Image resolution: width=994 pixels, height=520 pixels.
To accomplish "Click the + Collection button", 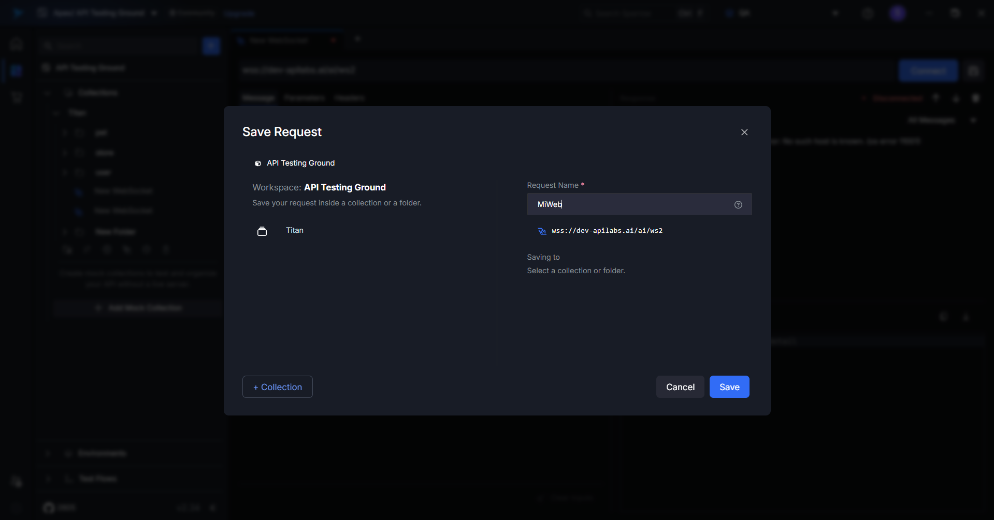I will 277,387.
